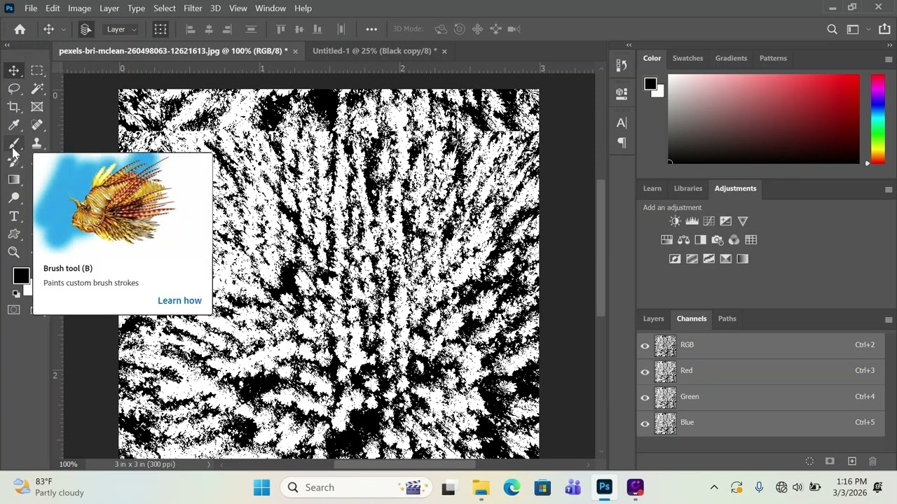897x504 pixels.
Task: Select the Dodge tool
Action: click(x=14, y=198)
